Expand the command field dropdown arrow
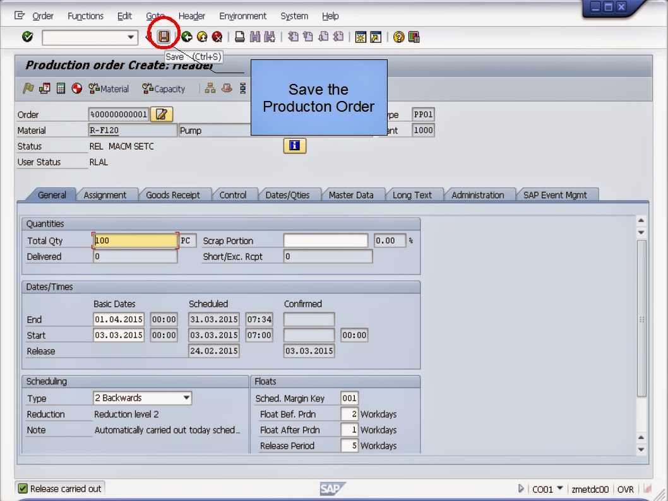 click(130, 37)
